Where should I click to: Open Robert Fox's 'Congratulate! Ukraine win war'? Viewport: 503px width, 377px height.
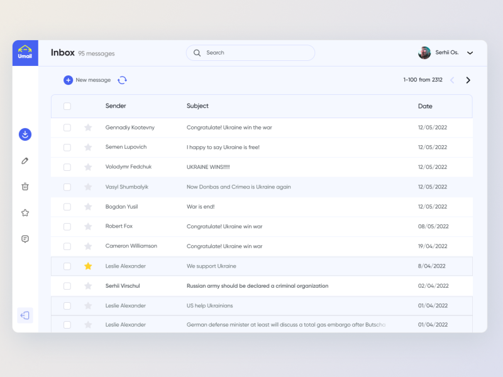tap(224, 227)
